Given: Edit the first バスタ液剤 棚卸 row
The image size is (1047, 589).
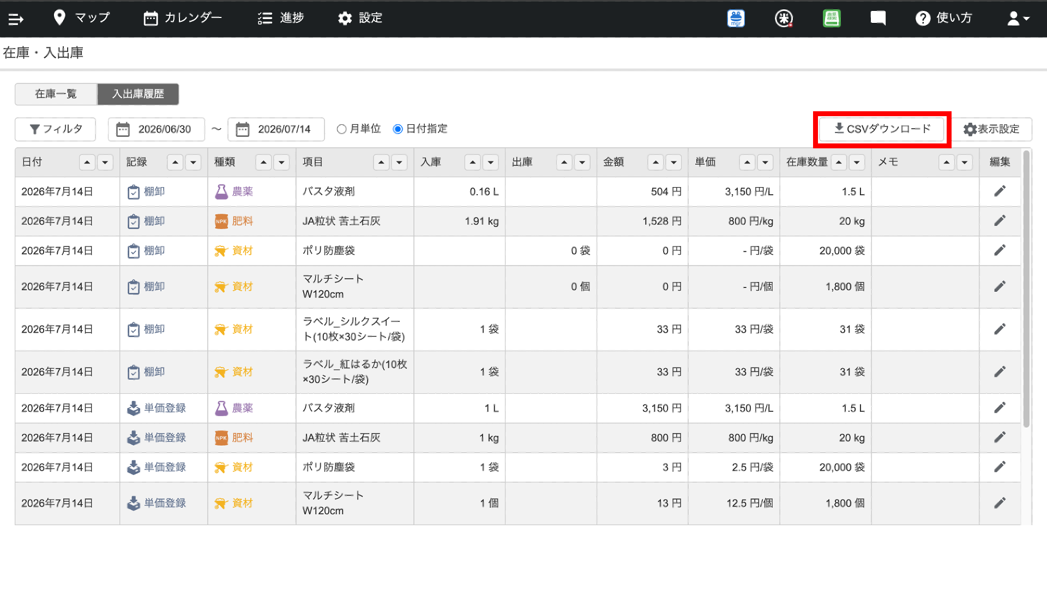Looking at the screenshot, I should tap(1000, 191).
